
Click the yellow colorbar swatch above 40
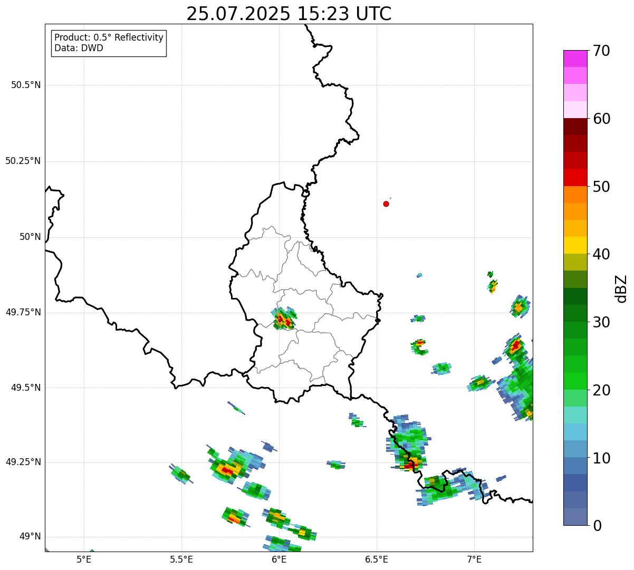[575, 245]
